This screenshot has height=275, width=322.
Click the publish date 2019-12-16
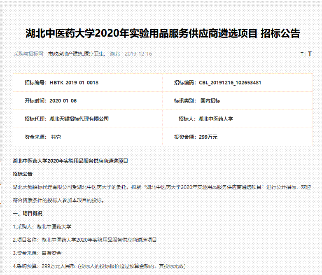[138, 54]
